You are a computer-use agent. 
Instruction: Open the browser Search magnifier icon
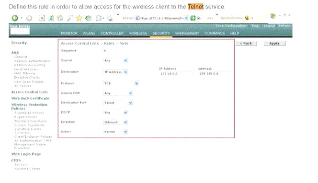point(70,18)
